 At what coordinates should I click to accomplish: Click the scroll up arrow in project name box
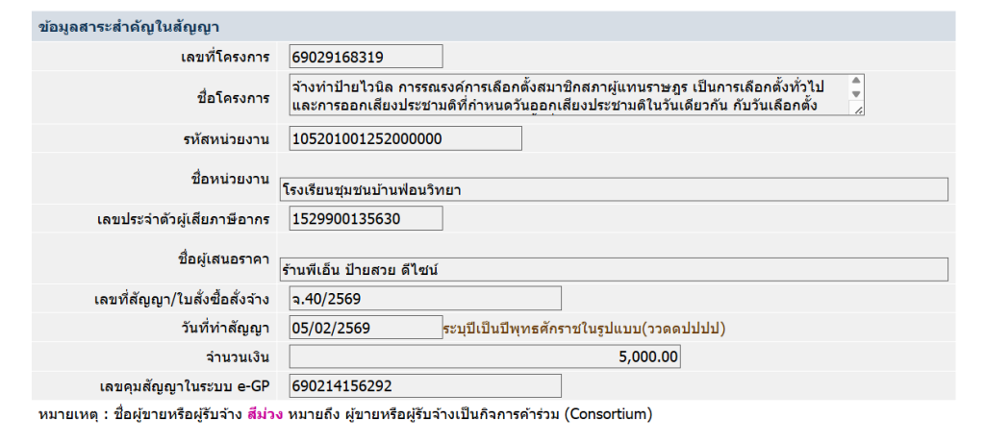click(x=855, y=82)
